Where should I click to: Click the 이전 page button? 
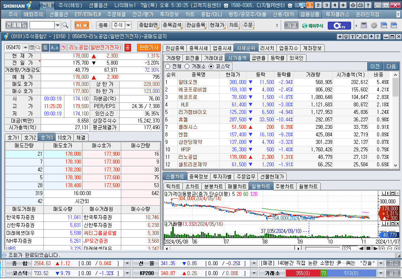(375, 67)
